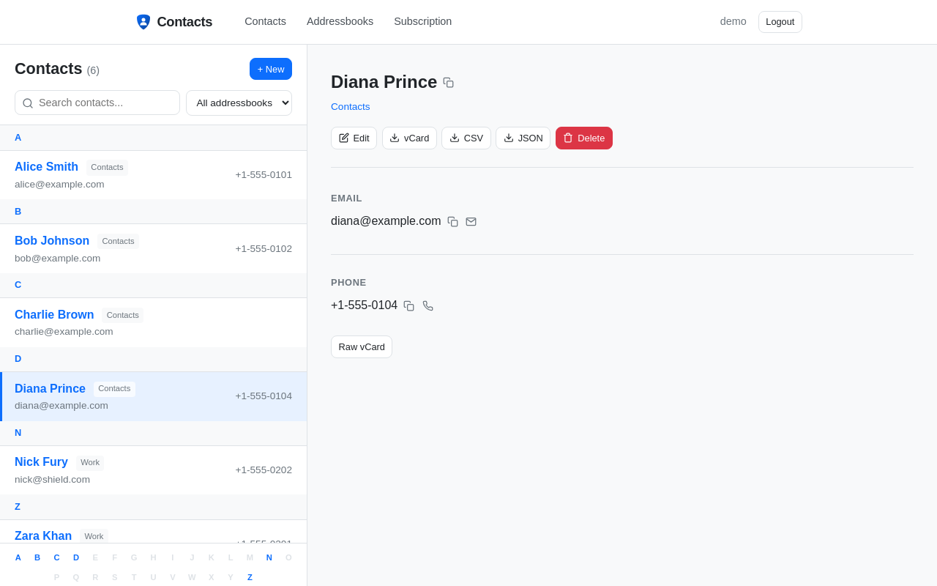Jump to letter Z in alphabet index
The height and width of the screenshot is (586, 937).
250,577
